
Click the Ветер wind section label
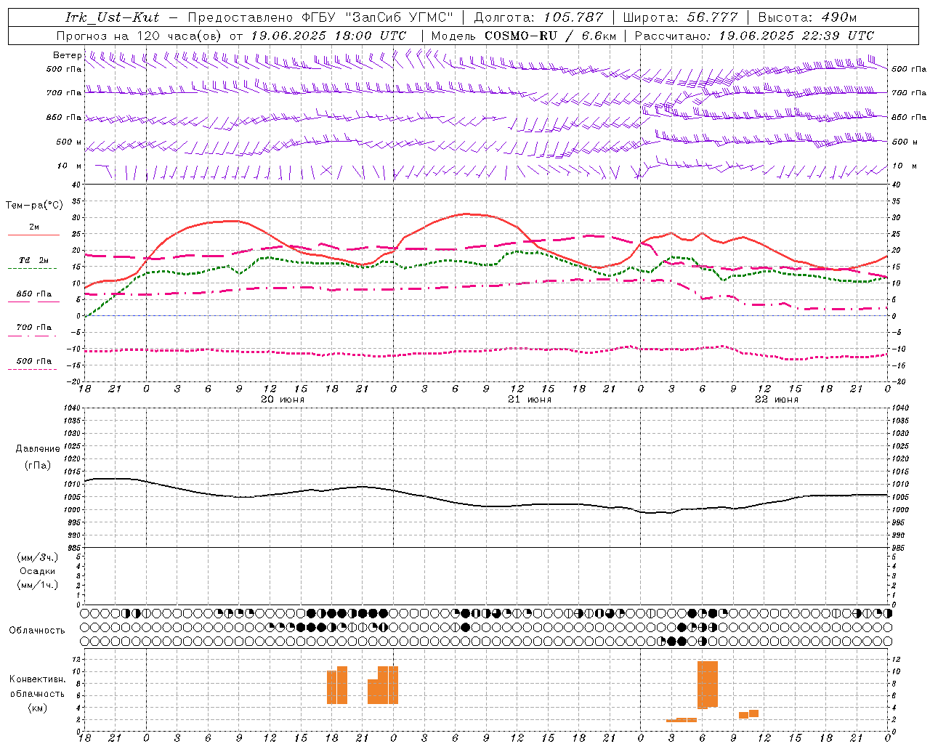(x=67, y=55)
